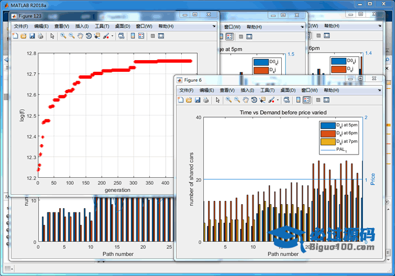Select Zoom In tool in Figure 123
Viewport: 395px width, 276px height.
pos(63,36)
